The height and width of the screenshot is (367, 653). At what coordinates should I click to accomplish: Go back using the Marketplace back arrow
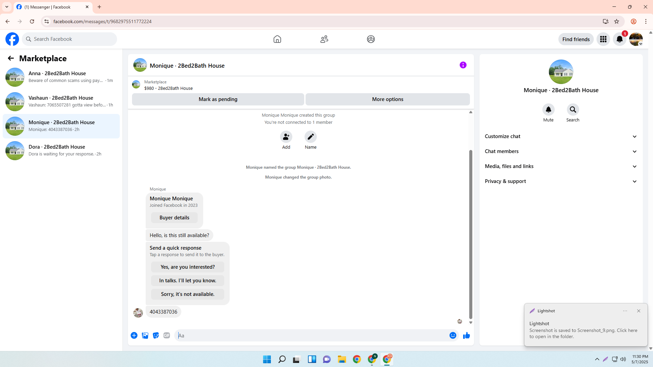[11, 58]
